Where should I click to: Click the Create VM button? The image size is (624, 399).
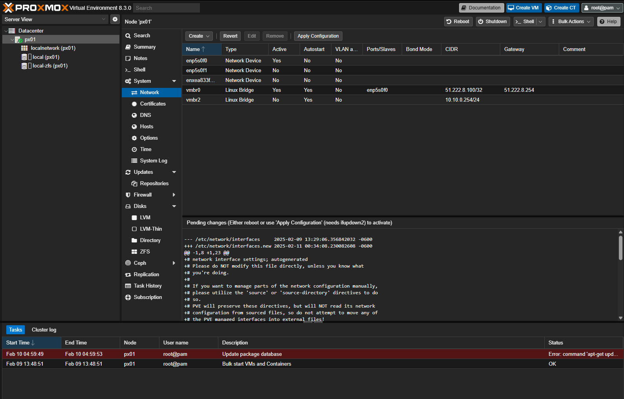[x=524, y=8]
